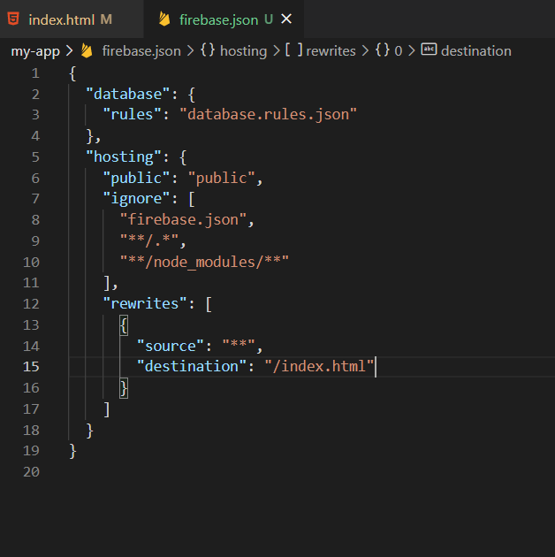The height and width of the screenshot is (557, 555).
Task: Click line number 12 in gutter
Action: [x=31, y=304]
